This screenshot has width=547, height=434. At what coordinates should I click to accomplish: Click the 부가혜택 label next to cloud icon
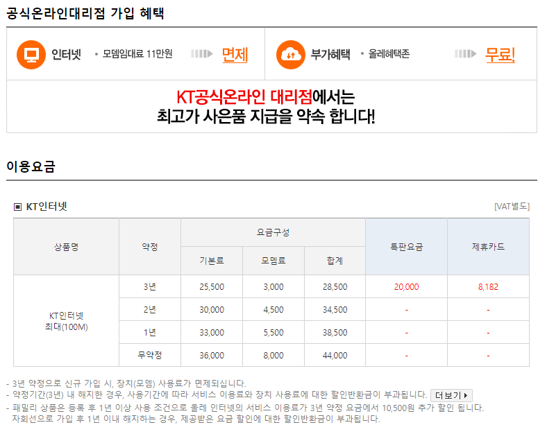pyautogui.click(x=330, y=55)
